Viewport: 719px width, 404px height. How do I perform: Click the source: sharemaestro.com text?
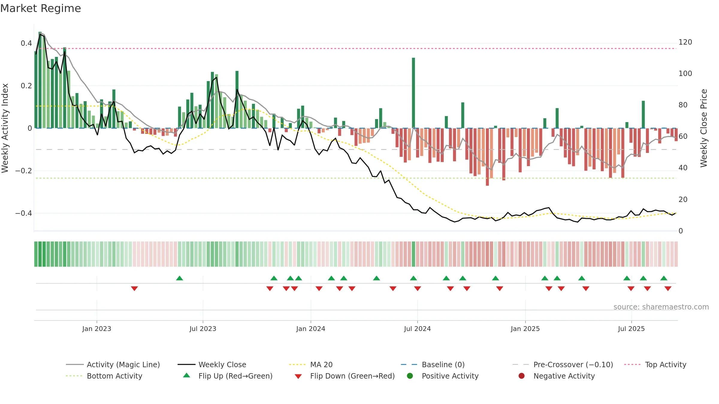[x=661, y=307]
